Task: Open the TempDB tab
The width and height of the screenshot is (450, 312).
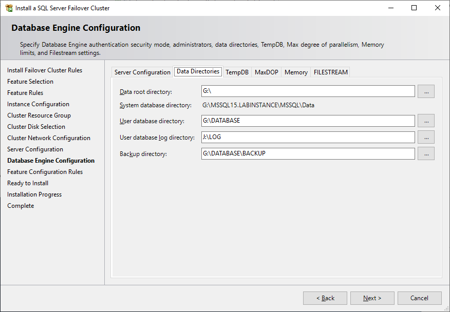Action: pyautogui.click(x=237, y=72)
